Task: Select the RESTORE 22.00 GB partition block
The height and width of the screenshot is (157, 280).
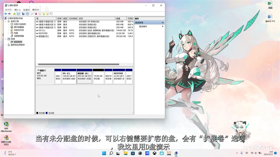Action: [119, 76]
